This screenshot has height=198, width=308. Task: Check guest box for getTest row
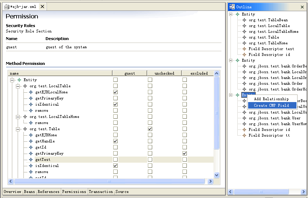(x=115, y=159)
